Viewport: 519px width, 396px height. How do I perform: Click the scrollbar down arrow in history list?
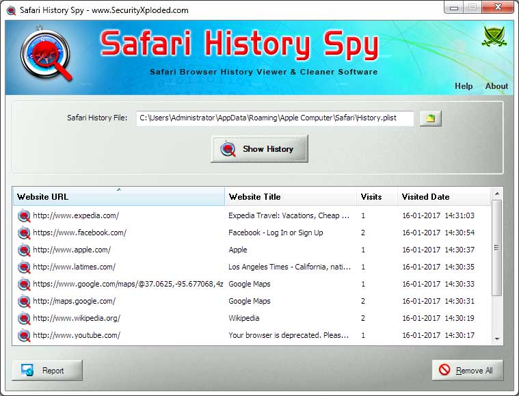[x=497, y=339]
